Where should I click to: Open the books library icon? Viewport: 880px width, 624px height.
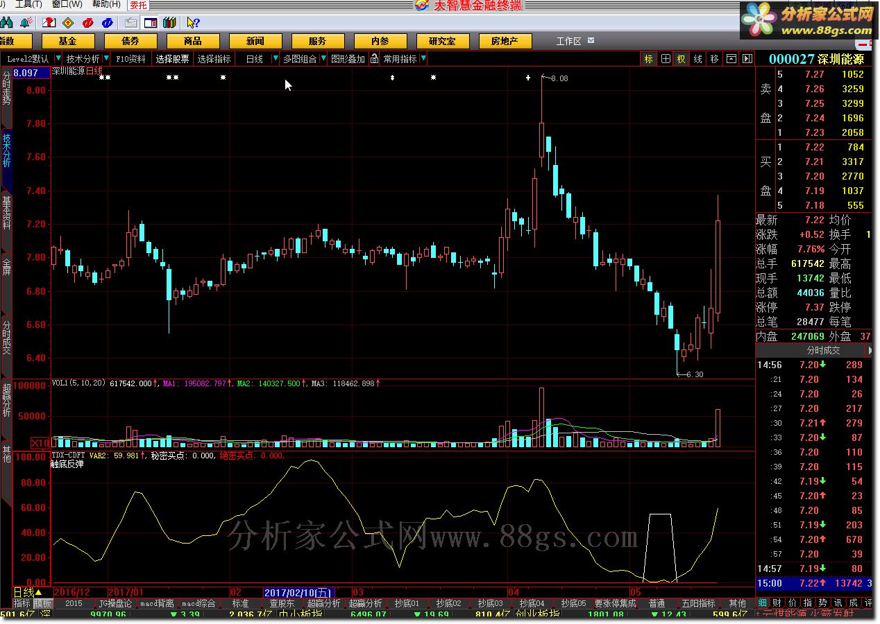pos(169,22)
